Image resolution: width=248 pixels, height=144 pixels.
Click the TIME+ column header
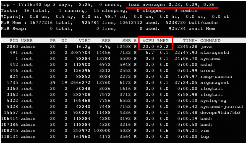(x=190, y=41)
